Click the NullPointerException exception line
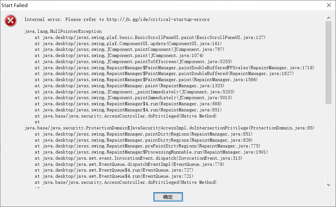Viewport: 336px width, 207px height. click(63, 31)
